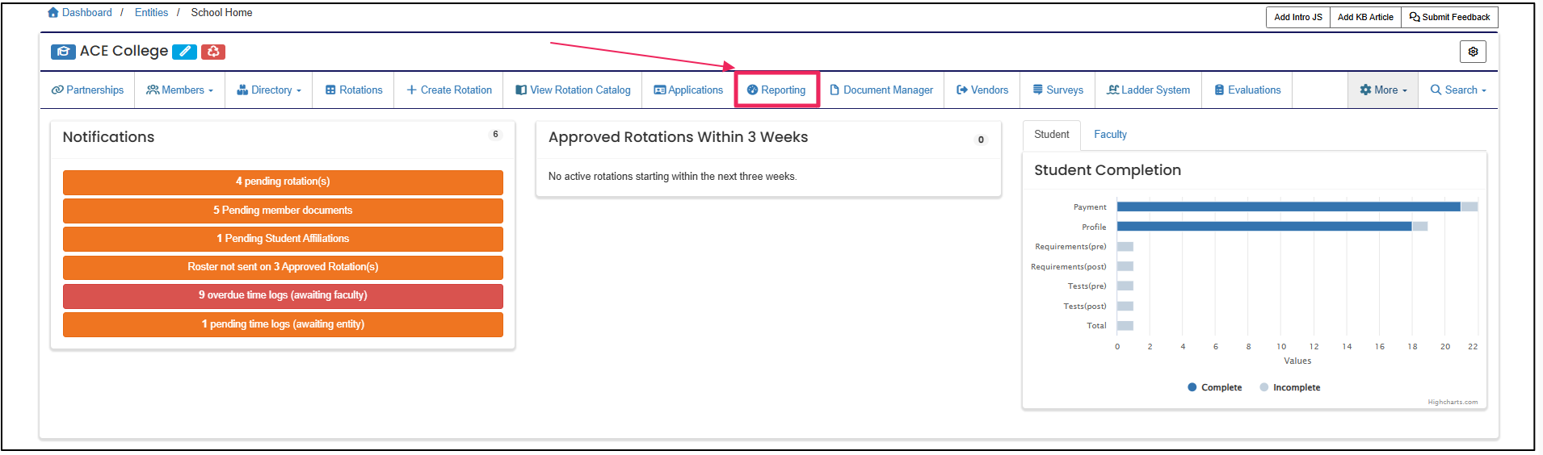This screenshot has width=1543, height=455.
Task: Click the file icon beside Document Manager
Action: 835,90
